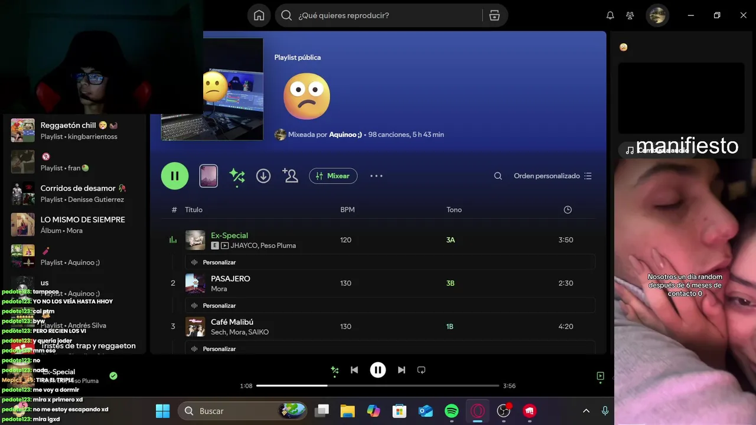Screen dimensions: 756x425
Task: Open Copilot from taskbar
Action: [x=373, y=411]
